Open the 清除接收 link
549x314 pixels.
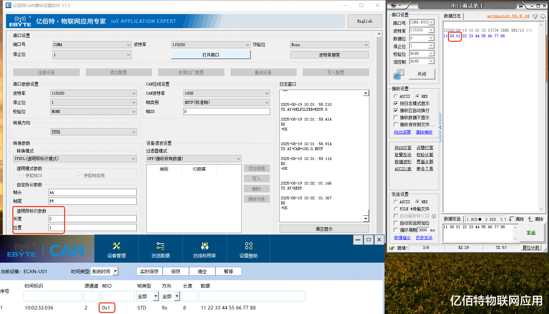tap(424, 132)
